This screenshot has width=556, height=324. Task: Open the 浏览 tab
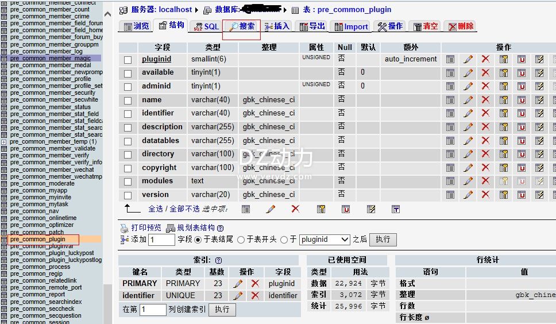pyautogui.click(x=137, y=26)
